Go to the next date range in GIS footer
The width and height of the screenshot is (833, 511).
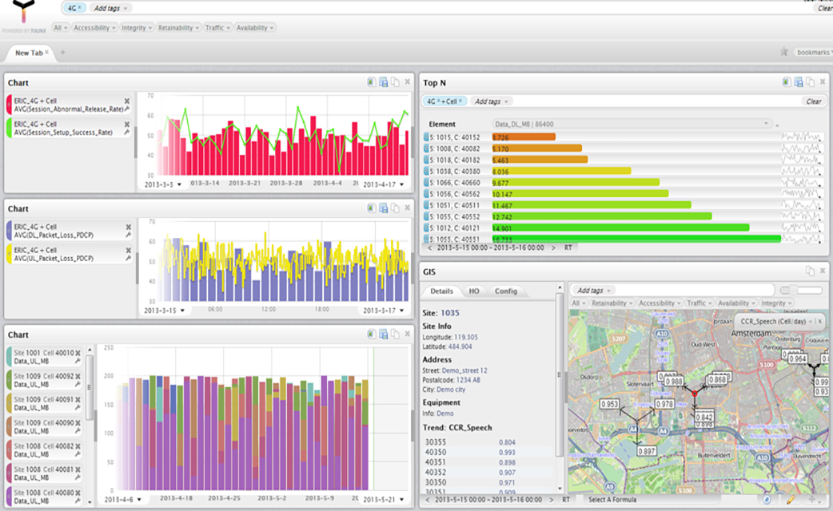click(551, 499)
